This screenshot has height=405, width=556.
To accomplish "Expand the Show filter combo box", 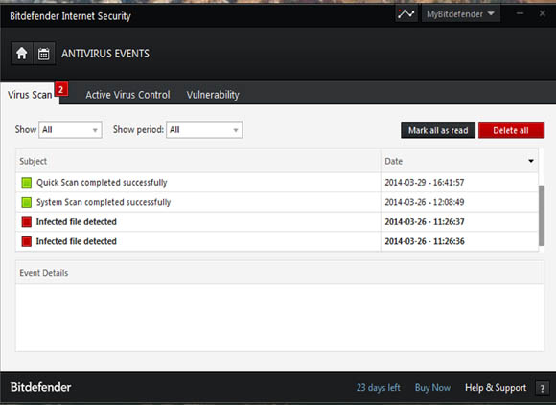I will [x=70, y=130].
